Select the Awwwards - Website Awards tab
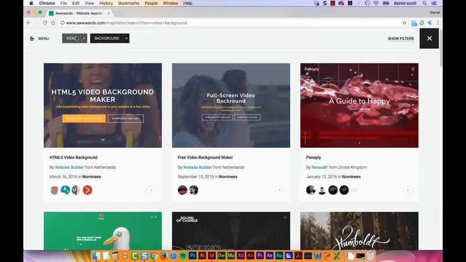The height and width of the screenshot is (262, 466). [x=79, y=13]
